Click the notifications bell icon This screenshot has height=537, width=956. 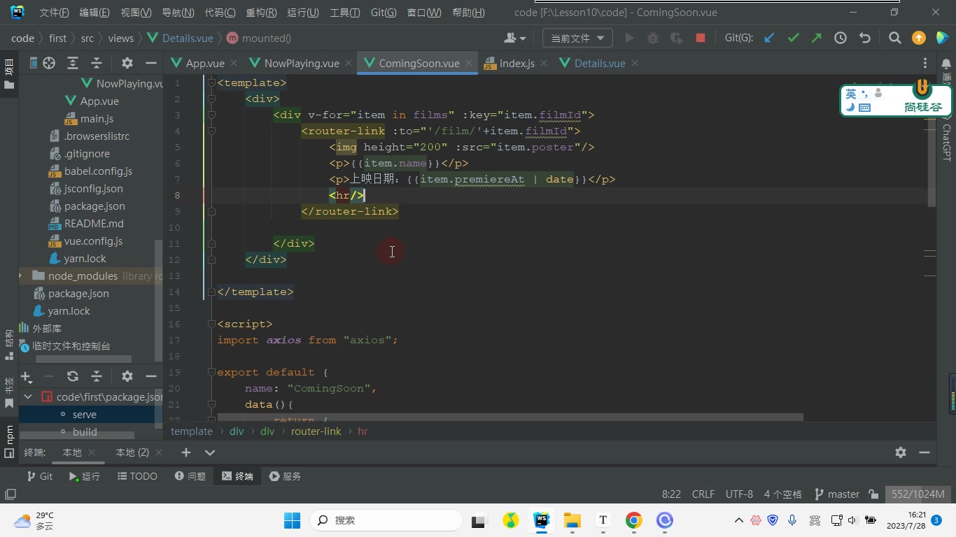pos(946,64)
